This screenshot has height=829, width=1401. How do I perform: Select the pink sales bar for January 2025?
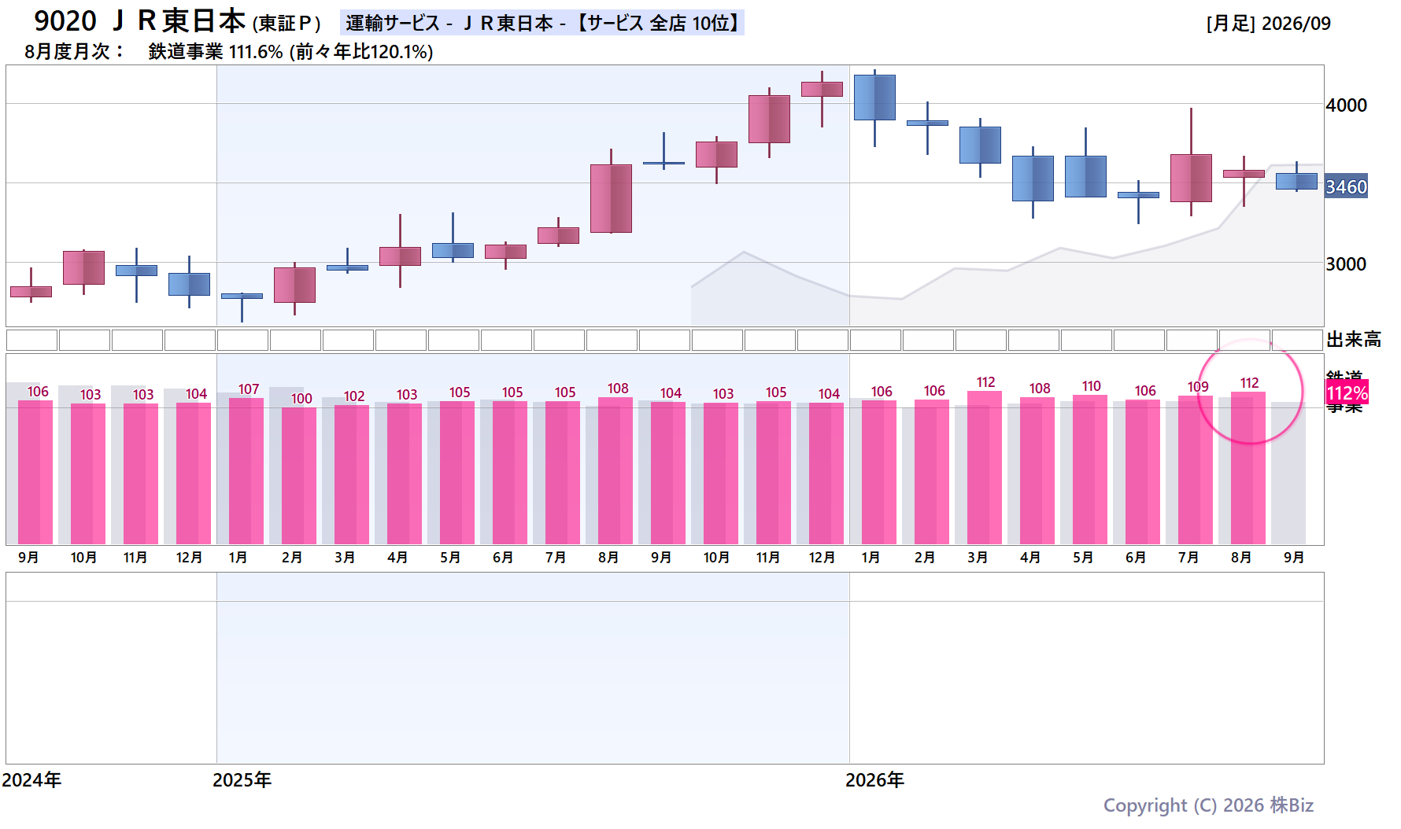[246, 471]
